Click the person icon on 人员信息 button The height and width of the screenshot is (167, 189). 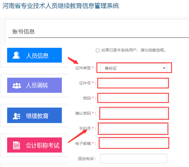16,55
